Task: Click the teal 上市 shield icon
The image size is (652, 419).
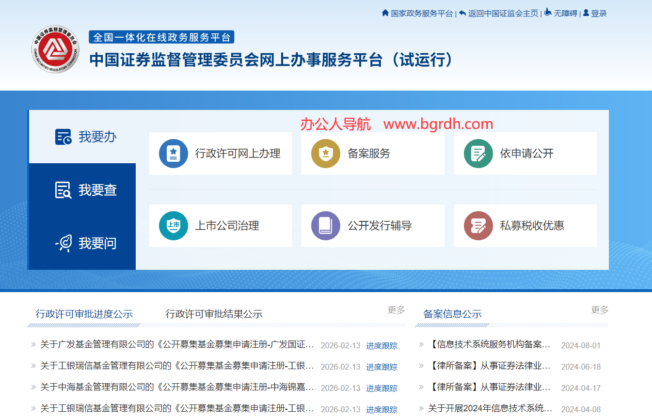Action: [x=174, y=226]
